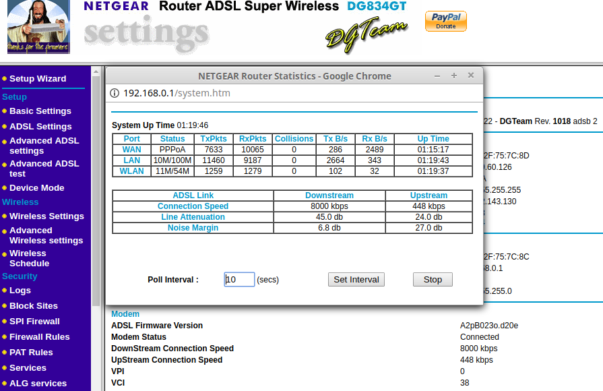Click the Set Interval button
The image size is (603, 391).
[356, 280]
